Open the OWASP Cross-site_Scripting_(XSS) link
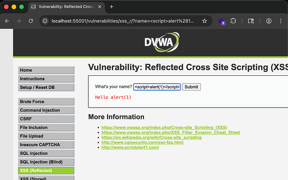The height and width of the screenshot is (180, 288). tap(164, 127)
